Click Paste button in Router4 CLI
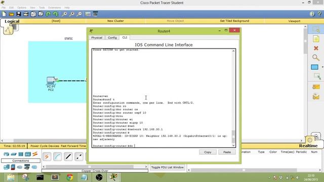The image size is (324, 182). point(227,152)
